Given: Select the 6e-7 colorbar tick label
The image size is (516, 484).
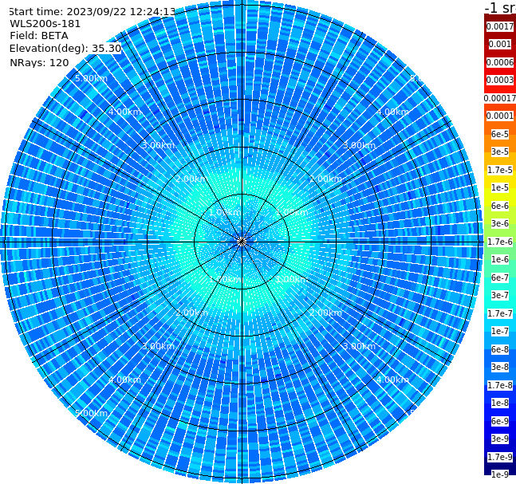Looking at the screenshot, I should (x=500, y=277).
